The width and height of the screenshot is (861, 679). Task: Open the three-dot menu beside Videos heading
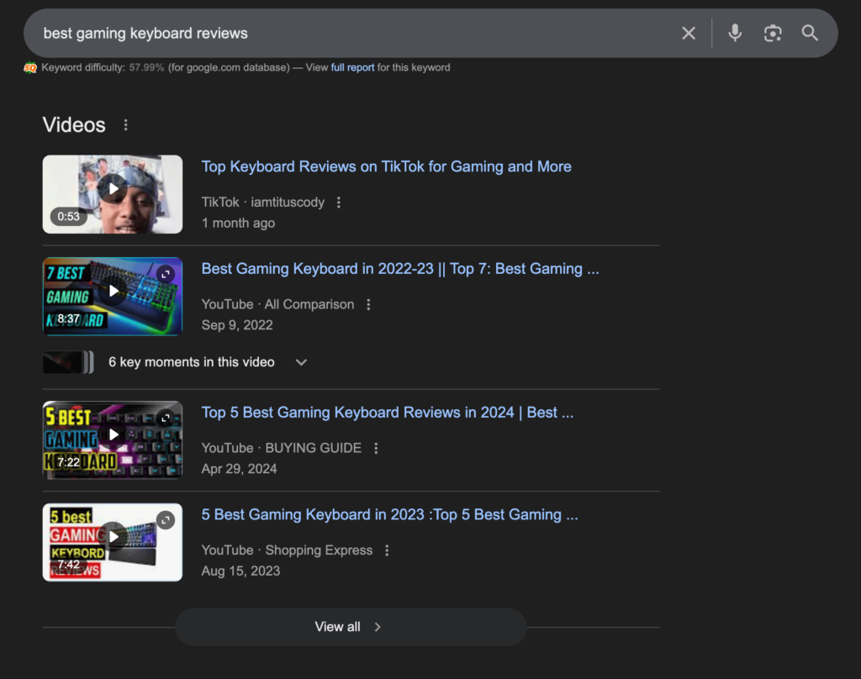point(126,125)
